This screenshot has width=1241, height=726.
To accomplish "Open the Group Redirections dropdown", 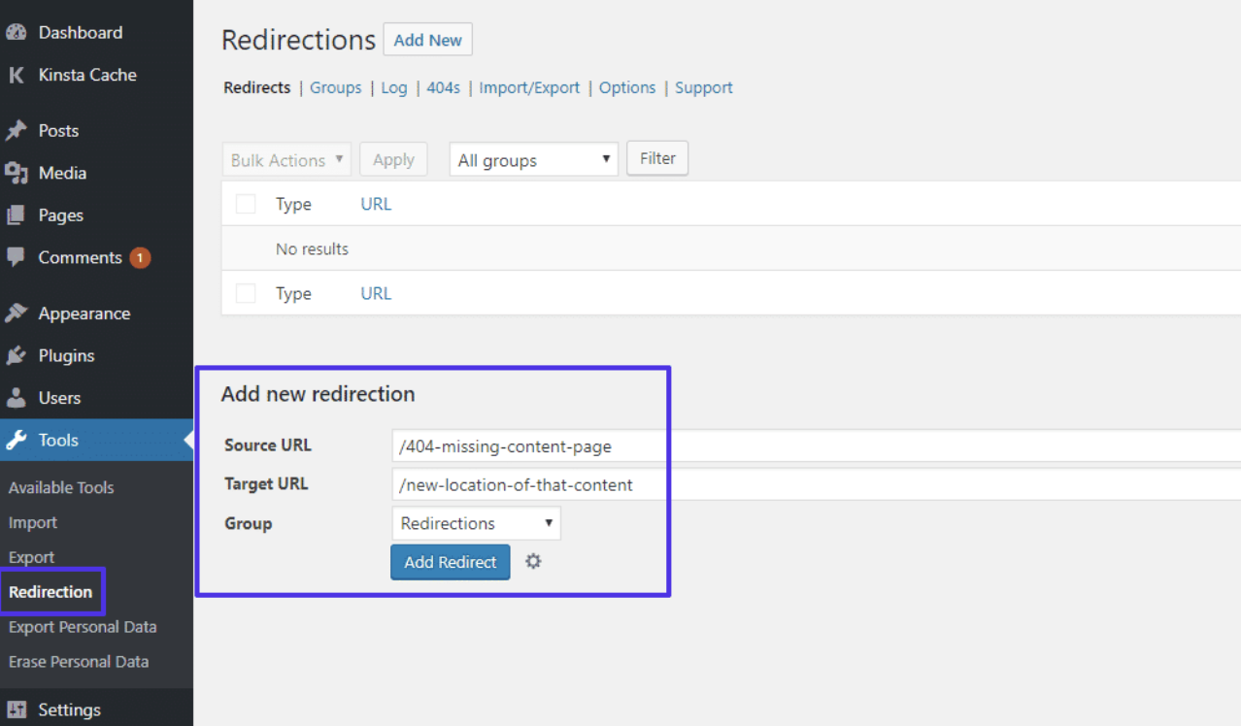I will coord(476,523).
